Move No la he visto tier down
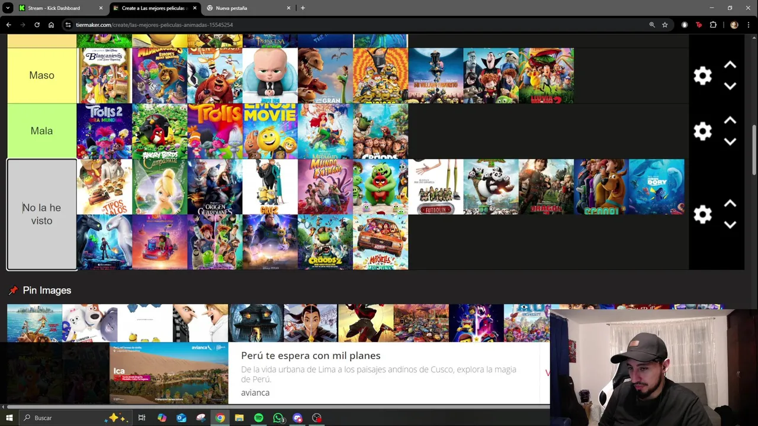This screenshot has width=758, height=426. pos(730,225)
